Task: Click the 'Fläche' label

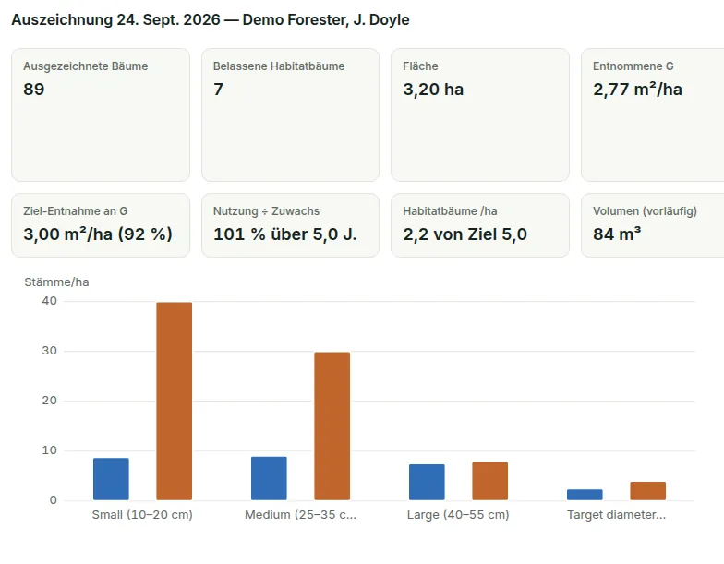Action: [421, 66]
